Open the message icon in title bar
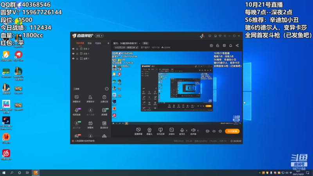The height and width of the screenshot is (176, 313). pyautogui.click(x=210, y=36)
